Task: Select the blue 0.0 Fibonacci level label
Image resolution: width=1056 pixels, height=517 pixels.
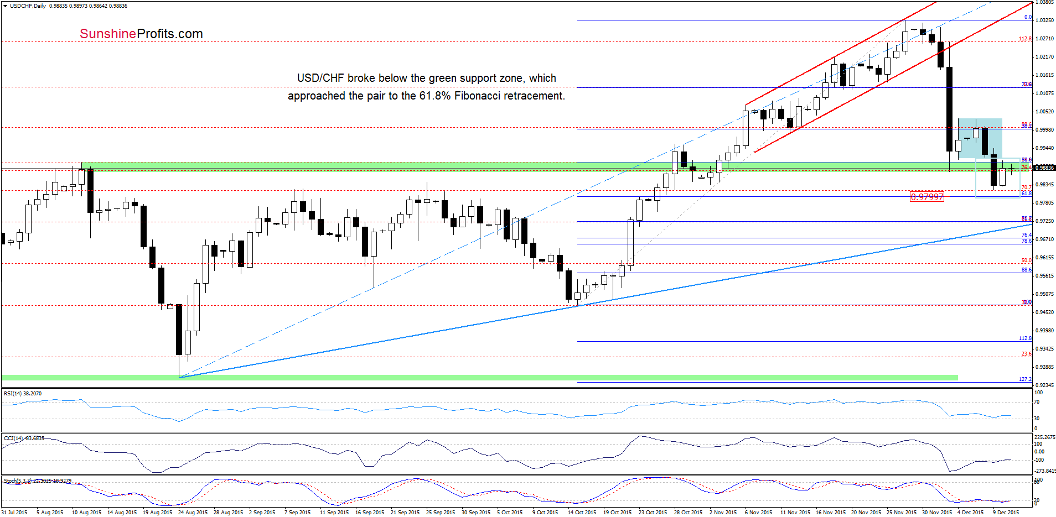Action: (1028, 17)
